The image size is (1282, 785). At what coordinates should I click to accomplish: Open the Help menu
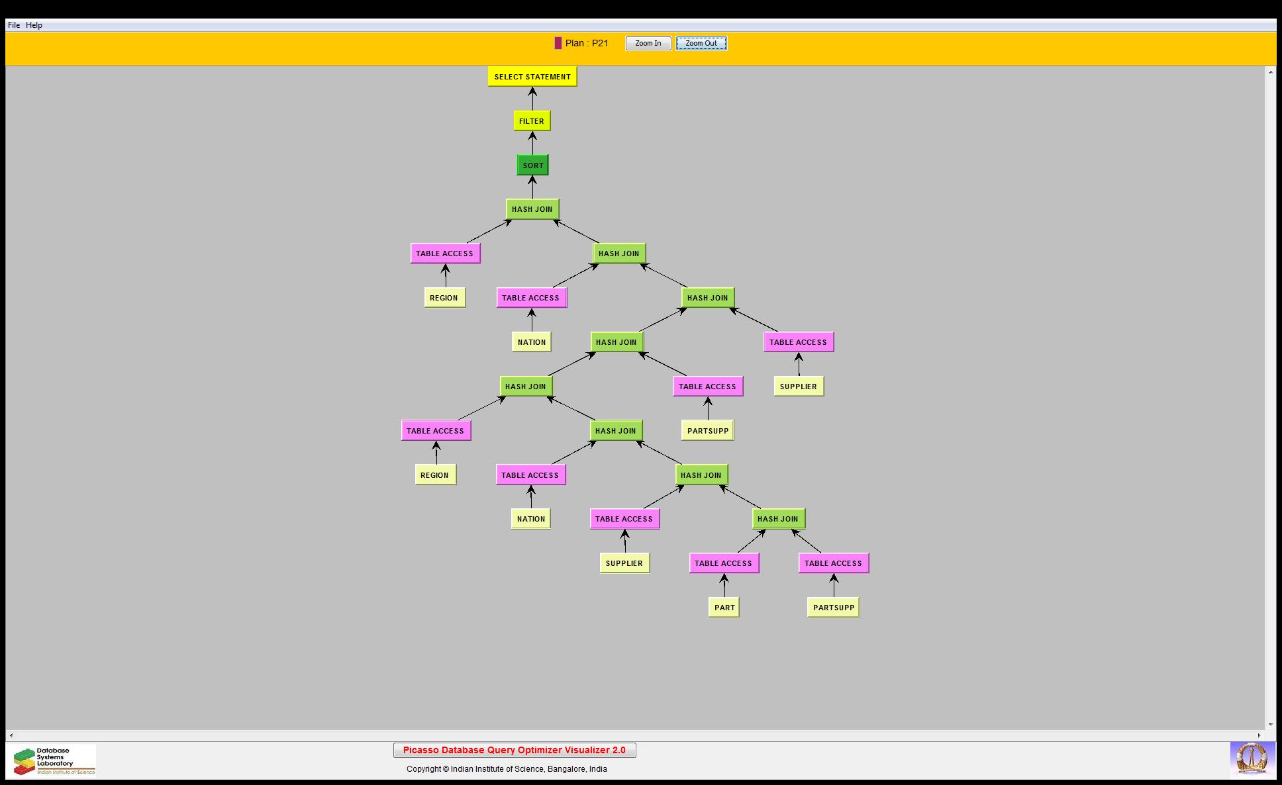[x=34, y=25]
